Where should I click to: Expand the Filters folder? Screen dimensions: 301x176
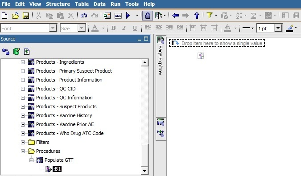(23, 142)
